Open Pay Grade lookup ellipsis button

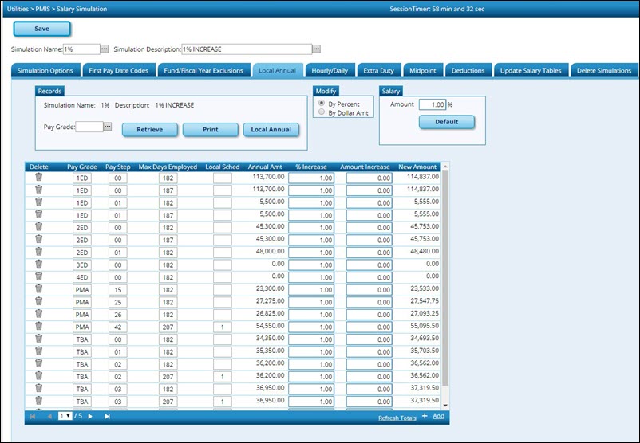tap(108, 127)
